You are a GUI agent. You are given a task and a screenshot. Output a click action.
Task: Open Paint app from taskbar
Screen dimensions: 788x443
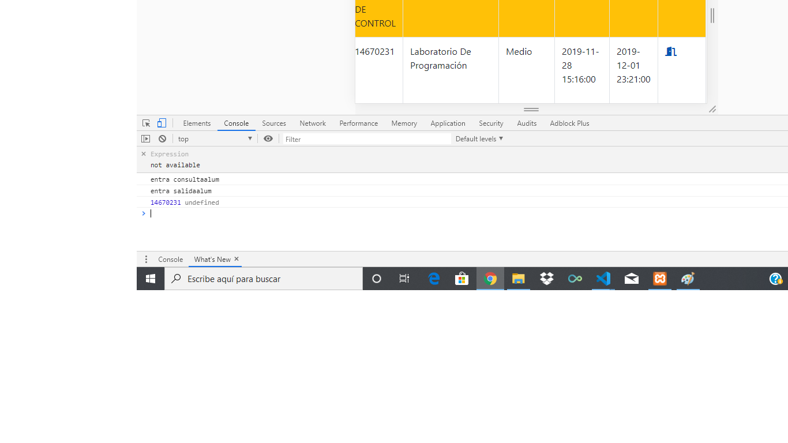point(688,279)
